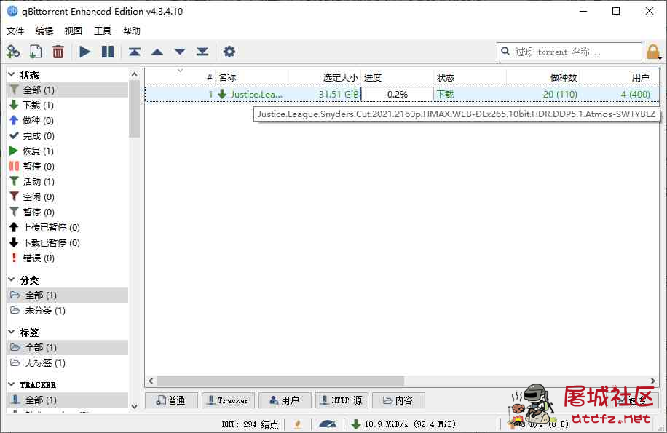Click sidebar scroll up arrow

click(x=135, y=74)
